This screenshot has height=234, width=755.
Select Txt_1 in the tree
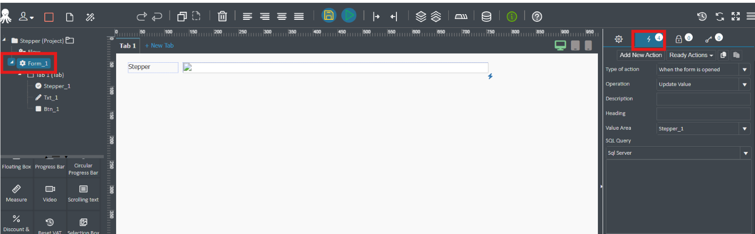point(47,97)
